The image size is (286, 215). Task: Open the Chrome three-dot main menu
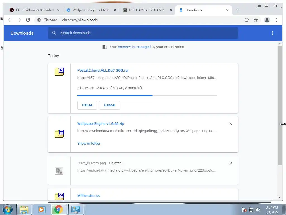[x=276, y=20]
